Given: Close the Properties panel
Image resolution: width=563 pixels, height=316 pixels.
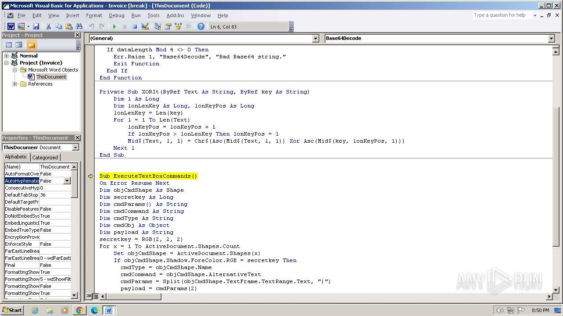Looking at the screenshot, I should click(x=77, y=138).
